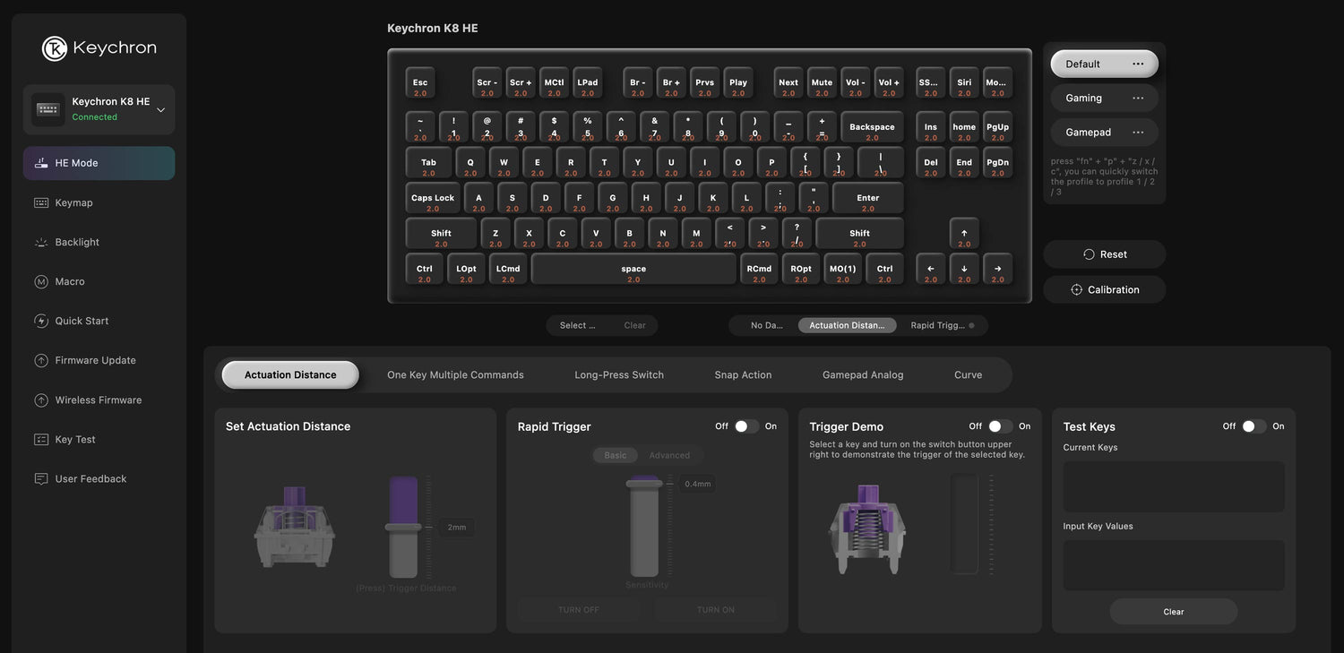Screen dimensions: 1344x653
Task: Click the Keychron logo icon
Action: pyautogui.click(x=55, y=48)
